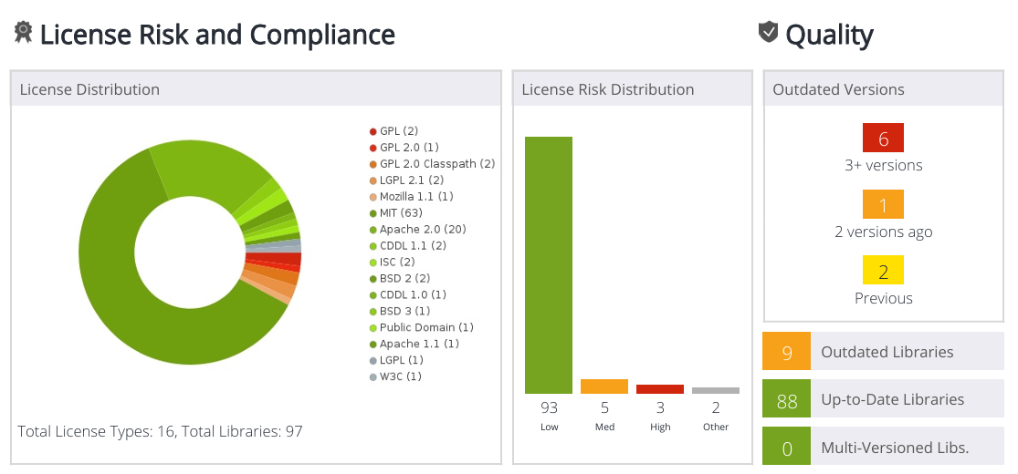Click the Mozilla 1.1 legend dot

[x=373, y=197]
